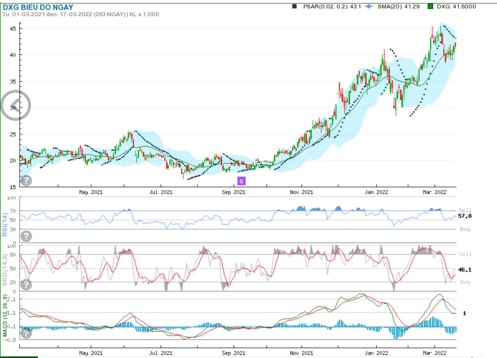Click the SMA(20) legend line marker
The image size is (497, 358).
[369, 6]
